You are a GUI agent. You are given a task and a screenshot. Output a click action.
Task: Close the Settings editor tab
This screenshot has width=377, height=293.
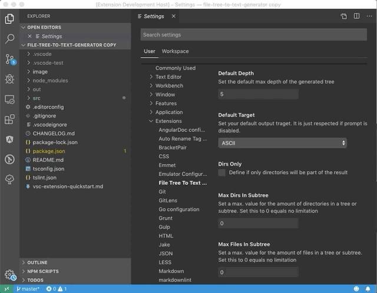174,16
